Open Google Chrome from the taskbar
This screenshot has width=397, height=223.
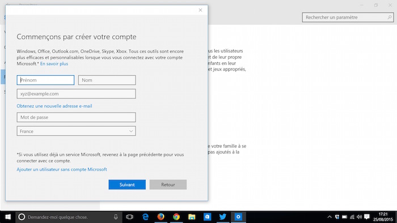coord(176,217)
